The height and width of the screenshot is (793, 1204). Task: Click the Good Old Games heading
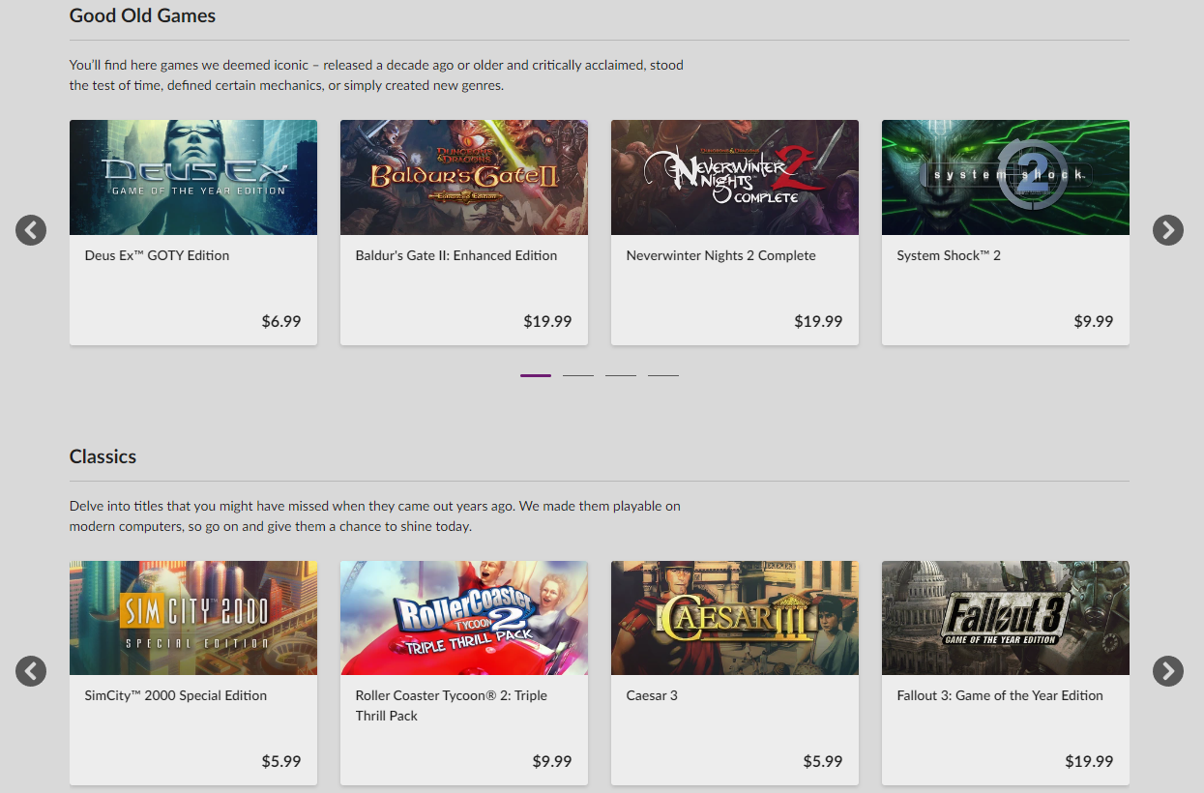click(x=142, y=15)
